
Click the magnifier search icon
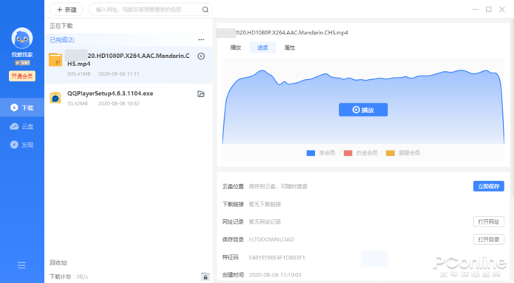pos(205,10)
